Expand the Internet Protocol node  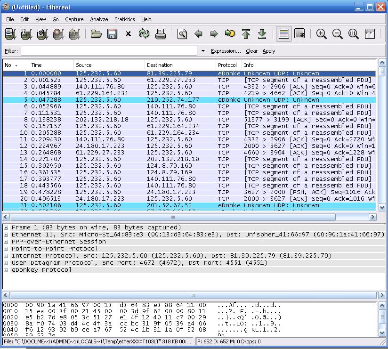point(6,256)
